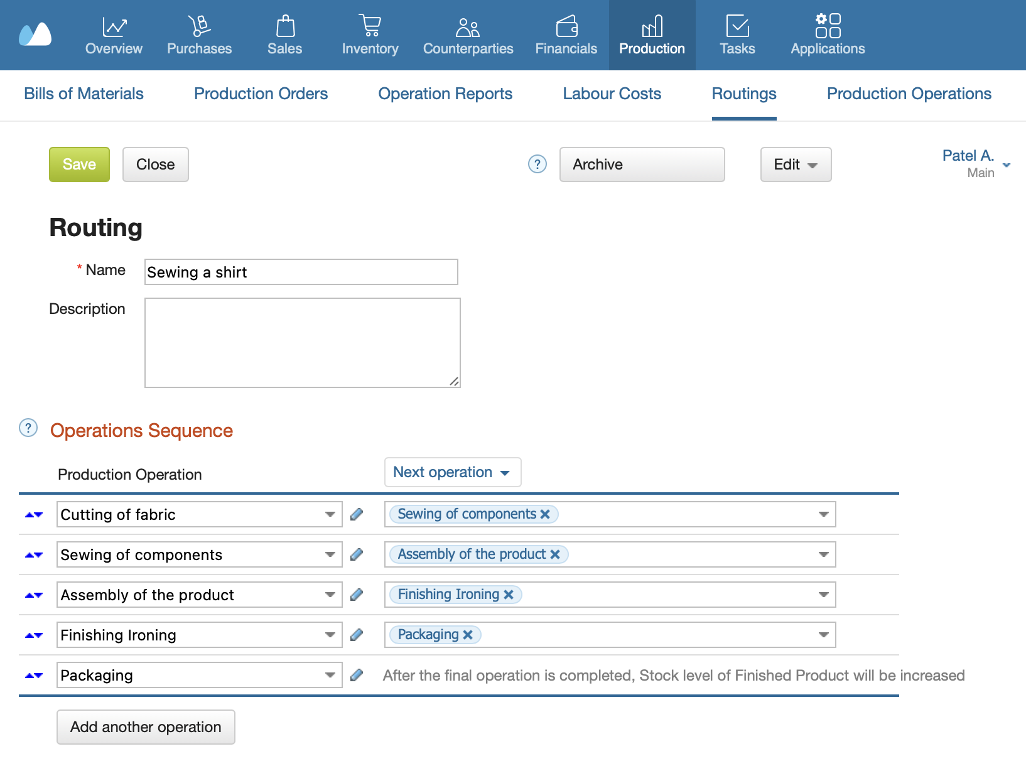Remove Packaging next-operation tag
Viewport: 1026px width, 766px height.
(468, 635)
